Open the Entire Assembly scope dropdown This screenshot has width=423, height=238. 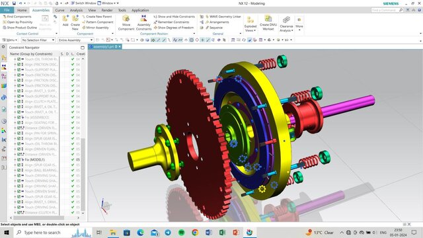pyautogui.click(x=76, y=40)
